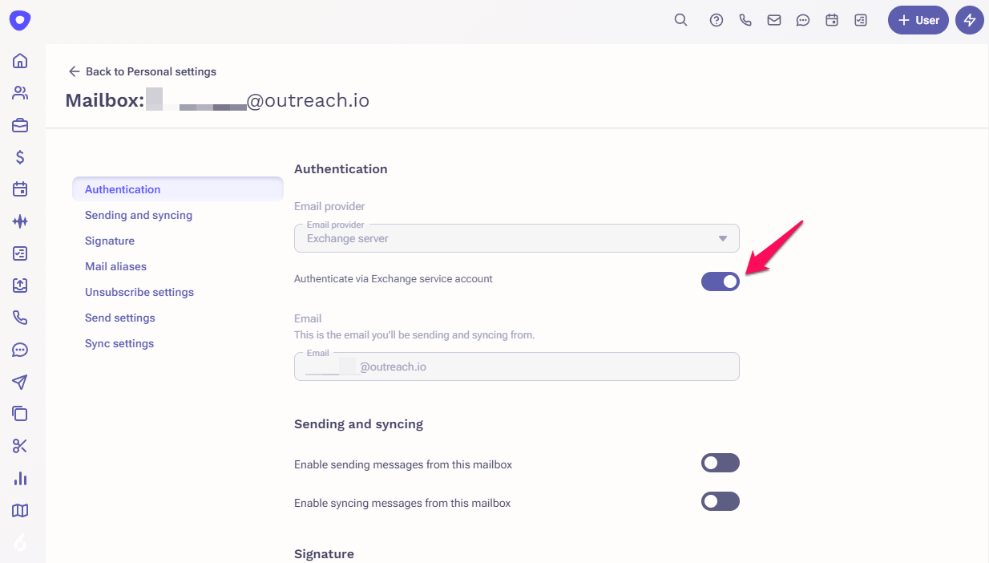Open the waveform voice icon in sidebar

(20, 221)
